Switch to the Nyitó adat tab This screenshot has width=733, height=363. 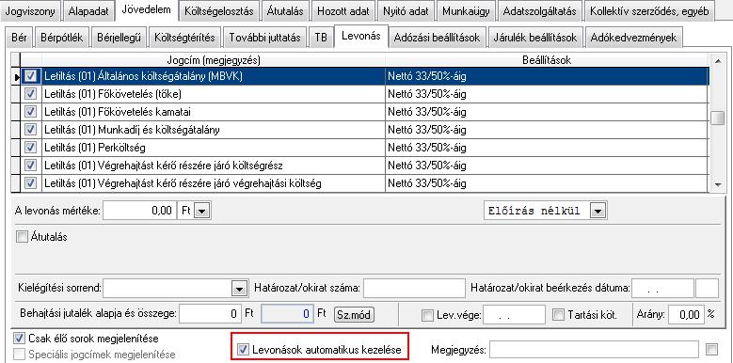coord(406,10)
